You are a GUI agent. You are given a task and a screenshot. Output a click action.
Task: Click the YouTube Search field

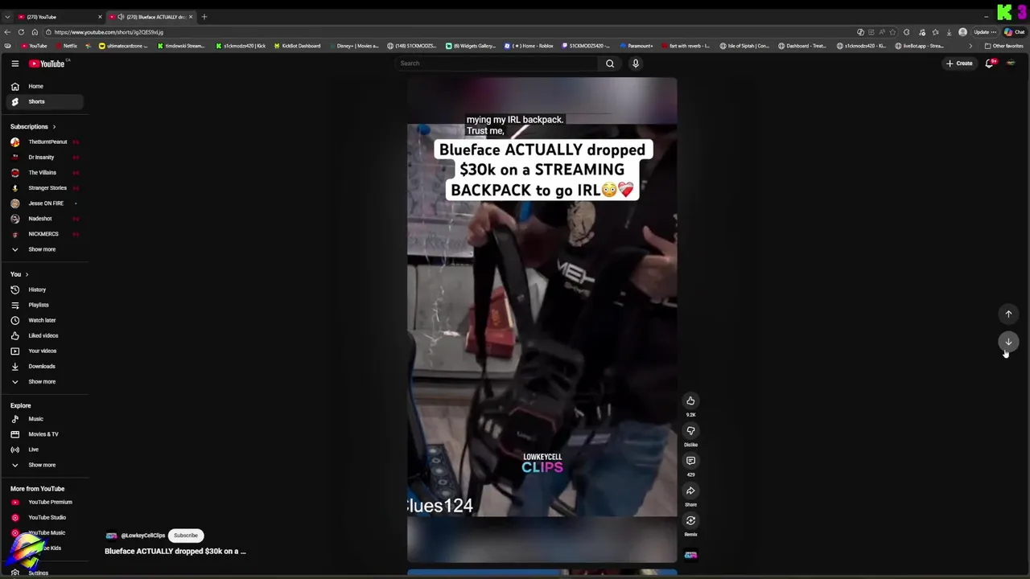(497, 64)
